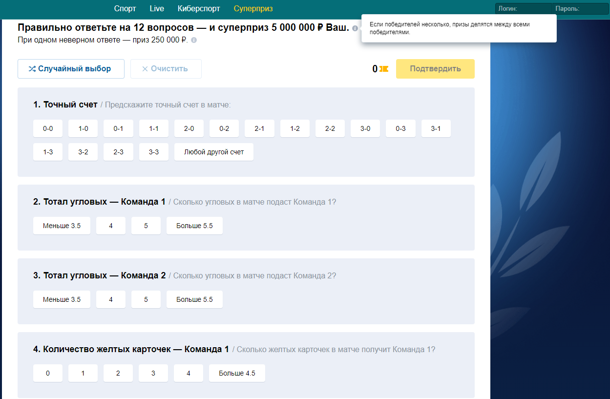Viewport: 610px width, 399px height.
Task: Click the heading 1. Точный счет
Action: (x=65, y=105)
